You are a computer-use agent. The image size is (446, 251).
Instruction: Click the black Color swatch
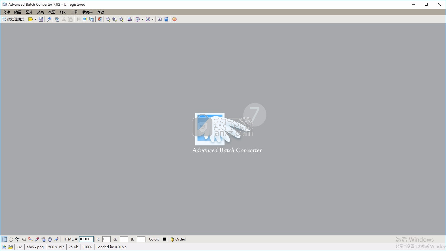165,239
